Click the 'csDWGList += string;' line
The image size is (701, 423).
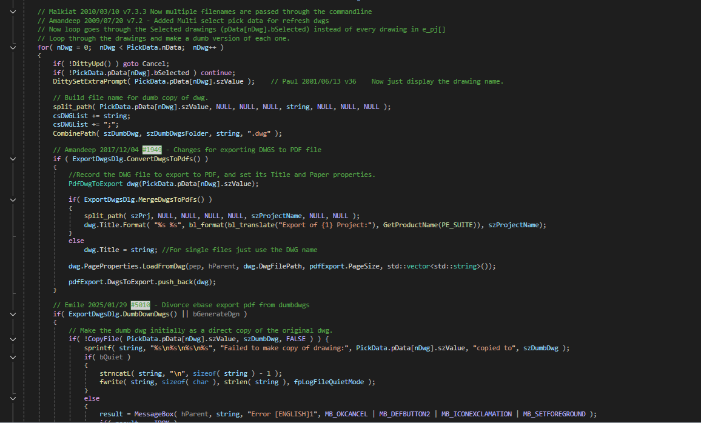[x=92, y=116]
